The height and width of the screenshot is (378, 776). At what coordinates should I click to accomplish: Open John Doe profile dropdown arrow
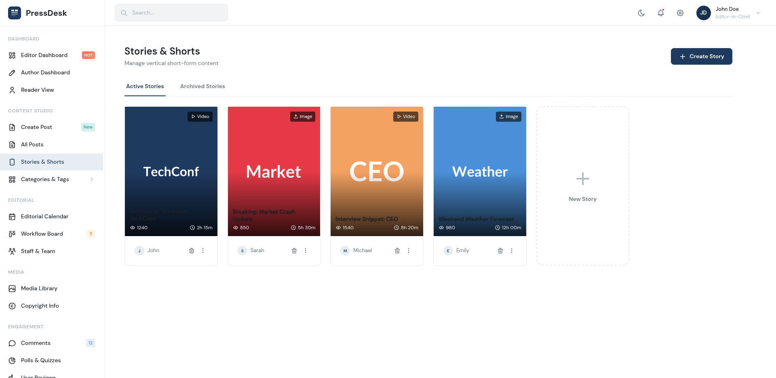click(x=758, y=13)
